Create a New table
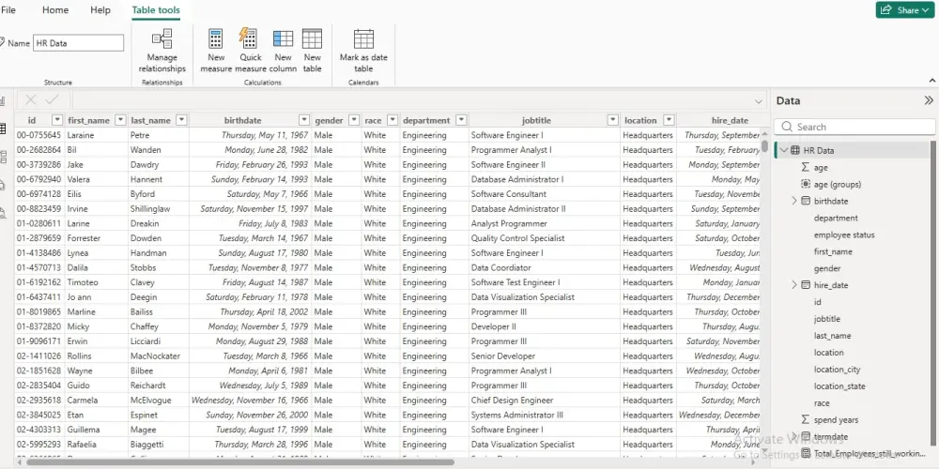The width and height of the screenshot is (939, 469). pyautogui.click(x=312, y=51)
